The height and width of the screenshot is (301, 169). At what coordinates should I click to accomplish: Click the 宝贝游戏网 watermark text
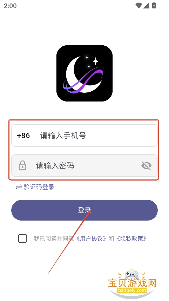133,283
